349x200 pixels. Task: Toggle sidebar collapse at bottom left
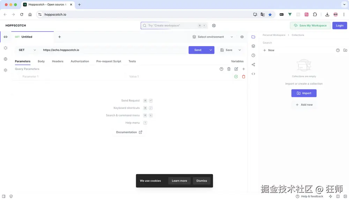[4, 197]
